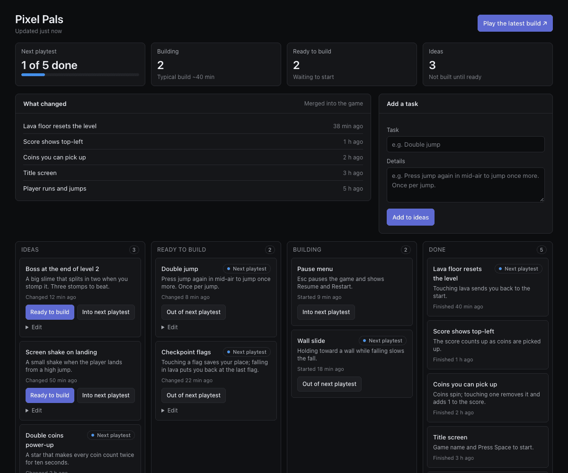Click 'Coins you can pick up' Done card title

pyautogui.click(x=465, y=384)
